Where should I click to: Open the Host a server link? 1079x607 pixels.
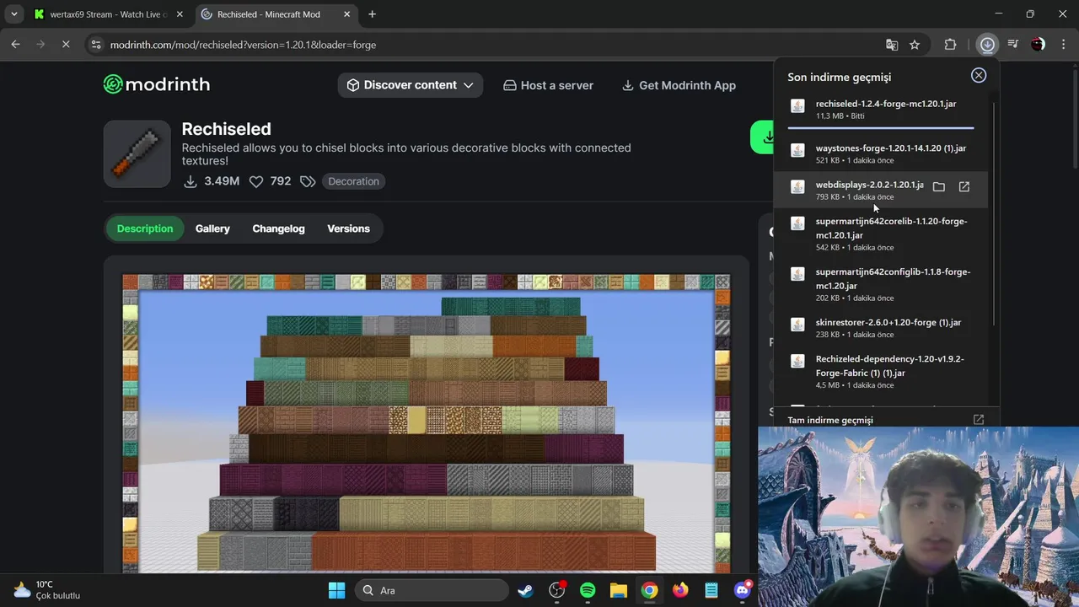pos(548,85)
